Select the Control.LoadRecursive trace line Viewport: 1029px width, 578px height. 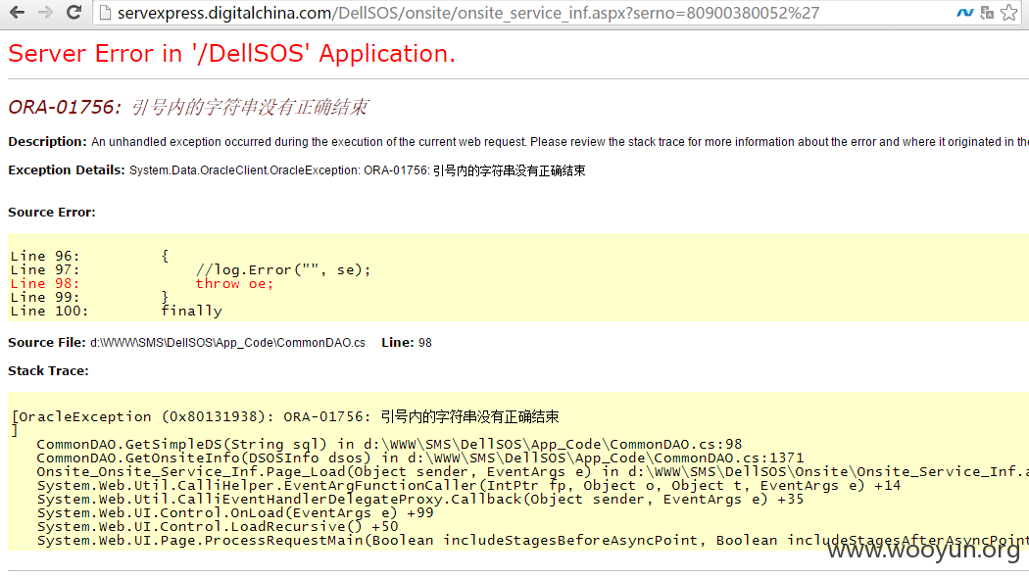(x=218, y=527)
